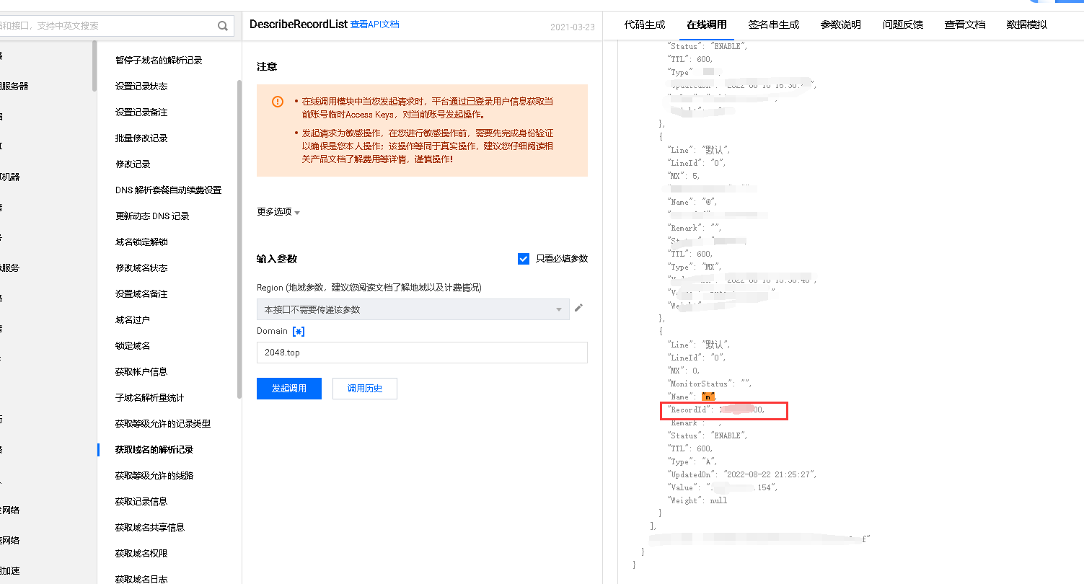This screenshot has width=1084, height=584.
Task: Select 更新动态 DNS 记录 item
Action: point(152,216)
